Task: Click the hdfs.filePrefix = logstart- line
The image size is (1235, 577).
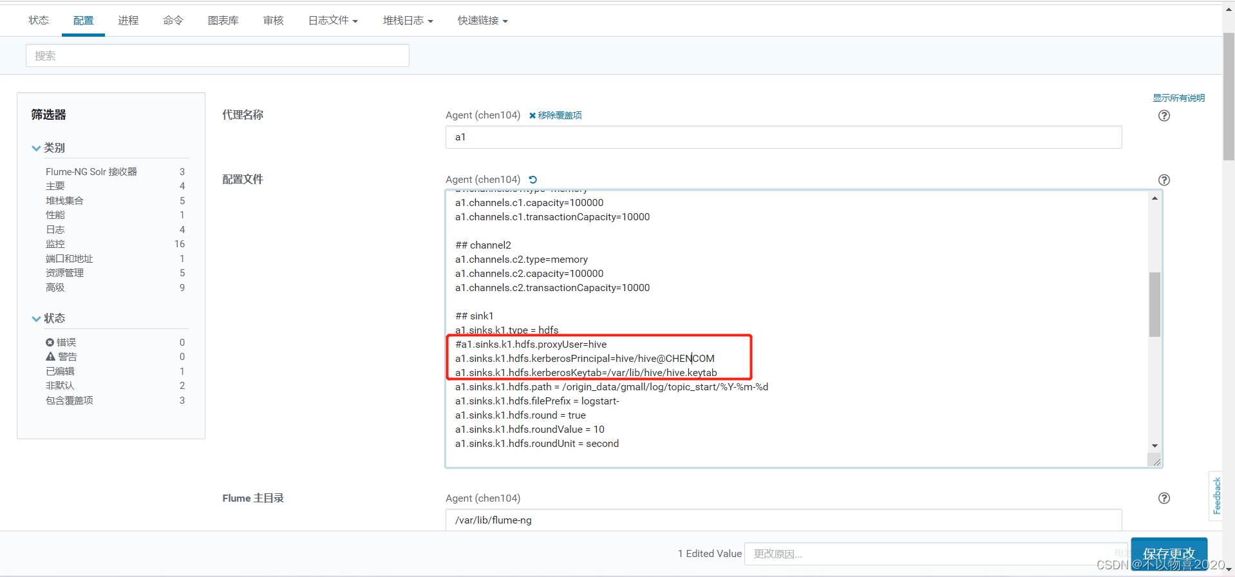Action: pyautogui.click(x=537, y=401)
